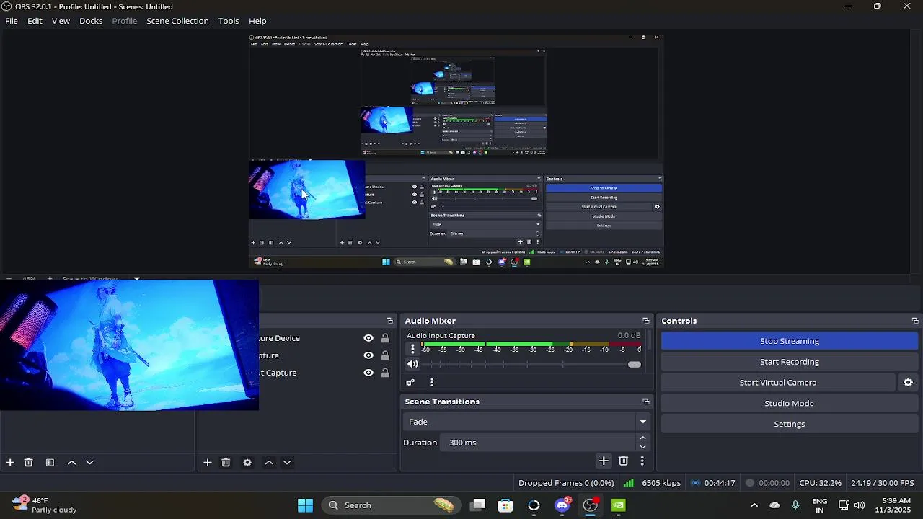Screen dimensions: 923x519
Task: Open the Edit menu
Action: [x=35, y=21]
